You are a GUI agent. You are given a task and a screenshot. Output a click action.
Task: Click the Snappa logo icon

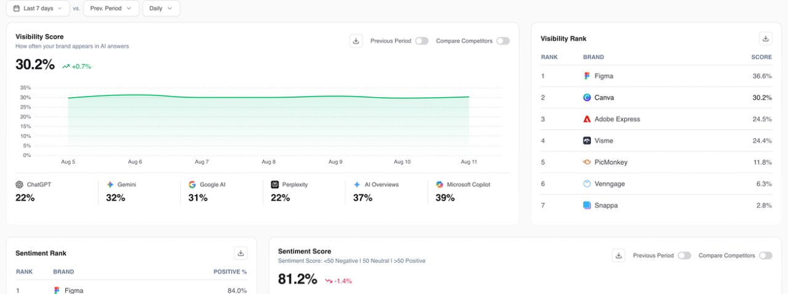click(587, 205)
